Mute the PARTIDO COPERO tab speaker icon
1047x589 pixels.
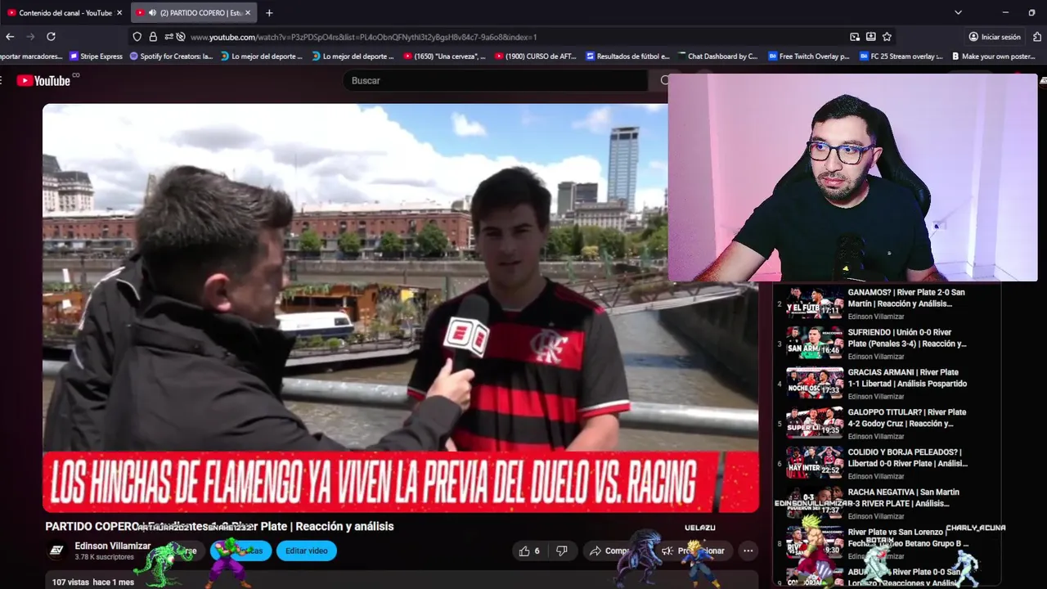tap(152, 13)
